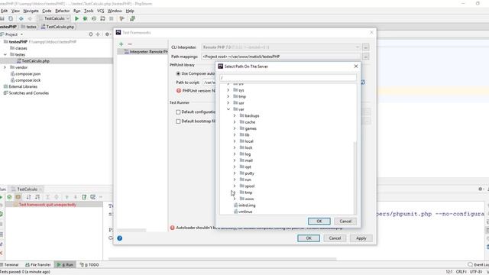Click Apply in the Test Frameworks dialog
The width and height of the screenshot is (489, 275).
[x=361, y=238]
